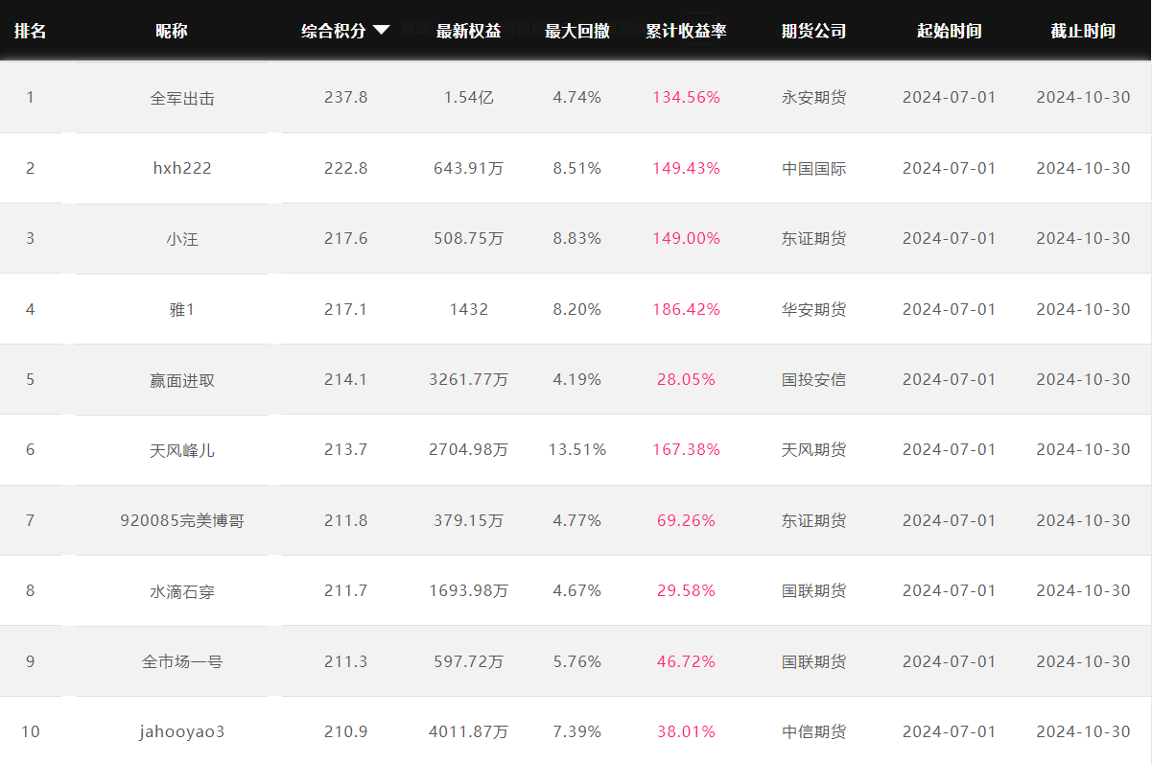Viewport: 1152px width, 765px height.
Task: Open the 赢面进取 nickname entry
Action: point(182,379)
